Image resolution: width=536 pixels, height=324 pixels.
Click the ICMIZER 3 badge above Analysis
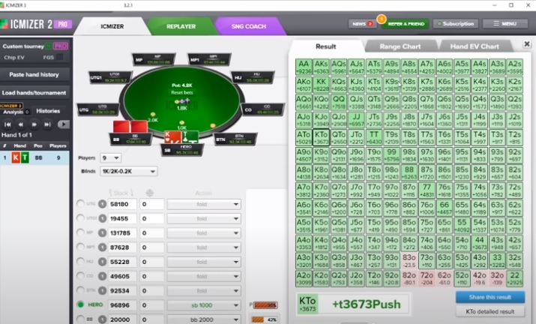11,106
